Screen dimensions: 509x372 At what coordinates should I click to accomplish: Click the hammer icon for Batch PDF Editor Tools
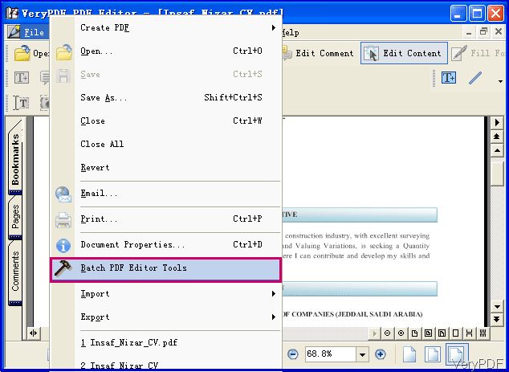point(63,268)
